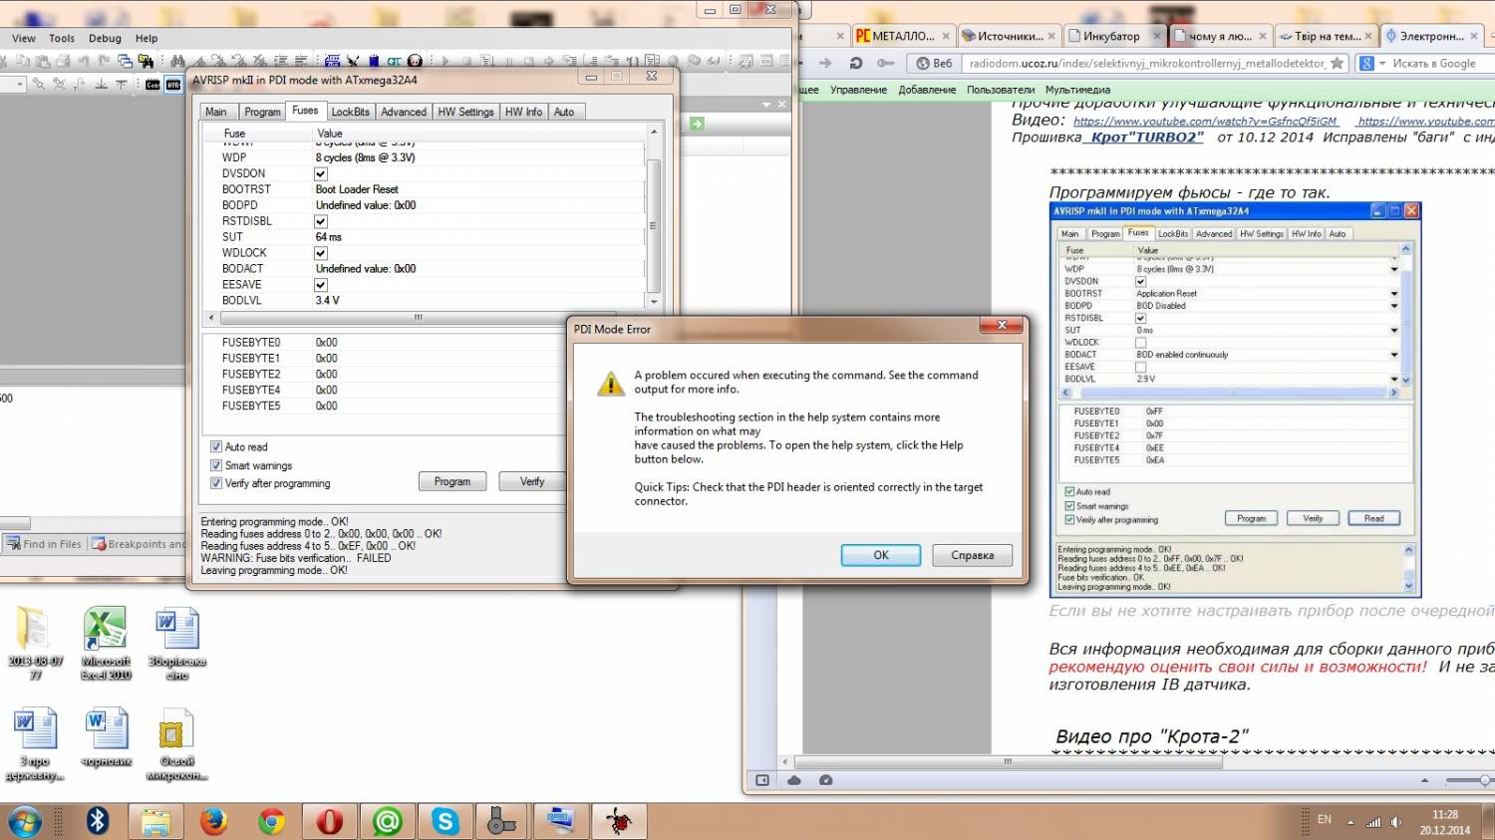Viewport: 1495px width, 840px height.
Task: Open the Debug menu in AVR Studio
Action: click(x=105, y=38)
